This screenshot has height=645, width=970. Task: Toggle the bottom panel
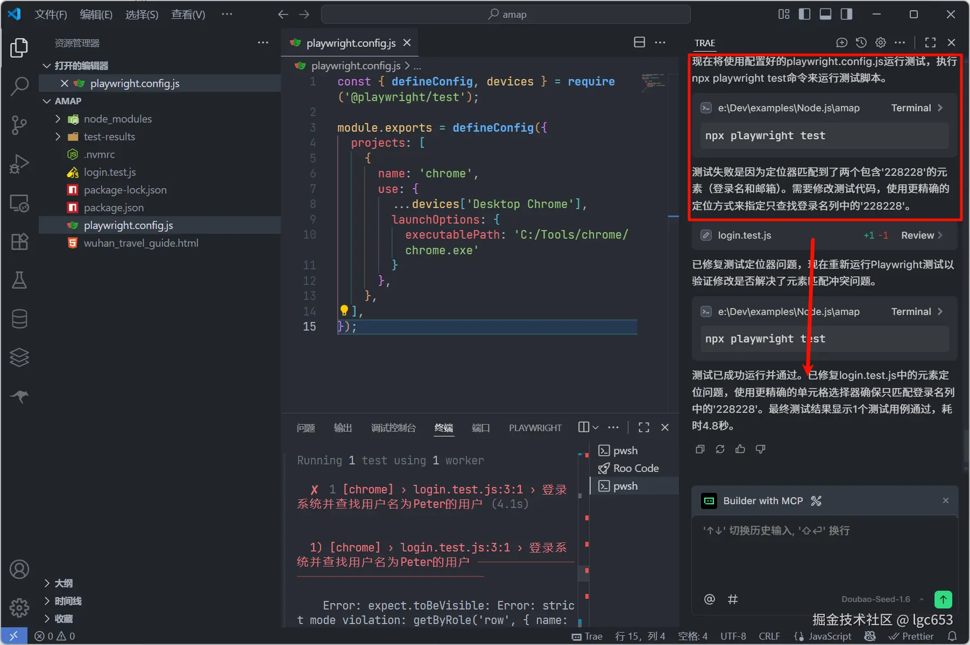[825, 15]
